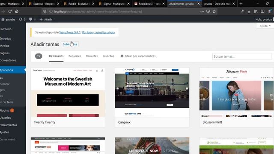Select the Favoritos filter tab

(x=108, y=56)
